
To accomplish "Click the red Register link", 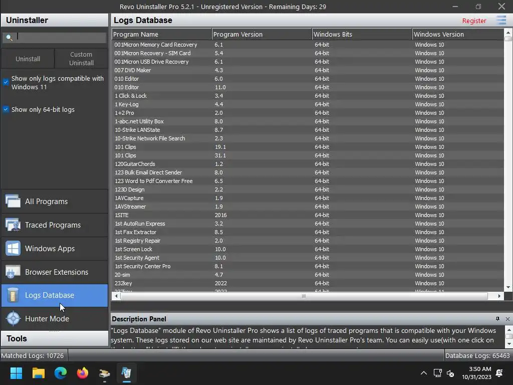I will pyautogui.click(x=474, y=21).
